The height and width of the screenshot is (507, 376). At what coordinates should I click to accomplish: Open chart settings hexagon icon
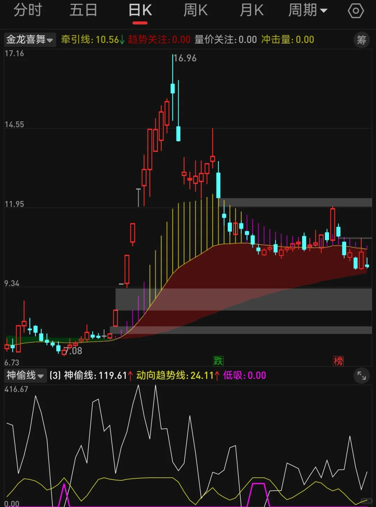pos(356,11)
